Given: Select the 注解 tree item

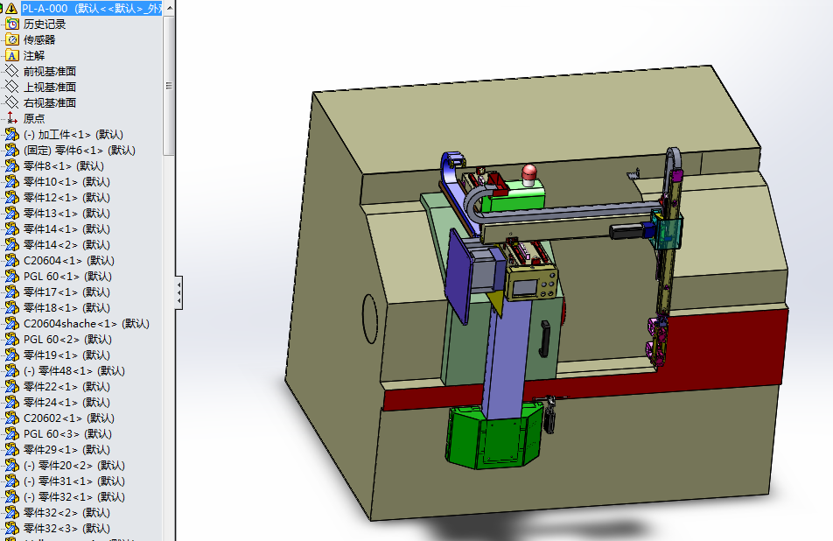Looking at the screenshot, I should pyautogui.click(x=34, y=55).
